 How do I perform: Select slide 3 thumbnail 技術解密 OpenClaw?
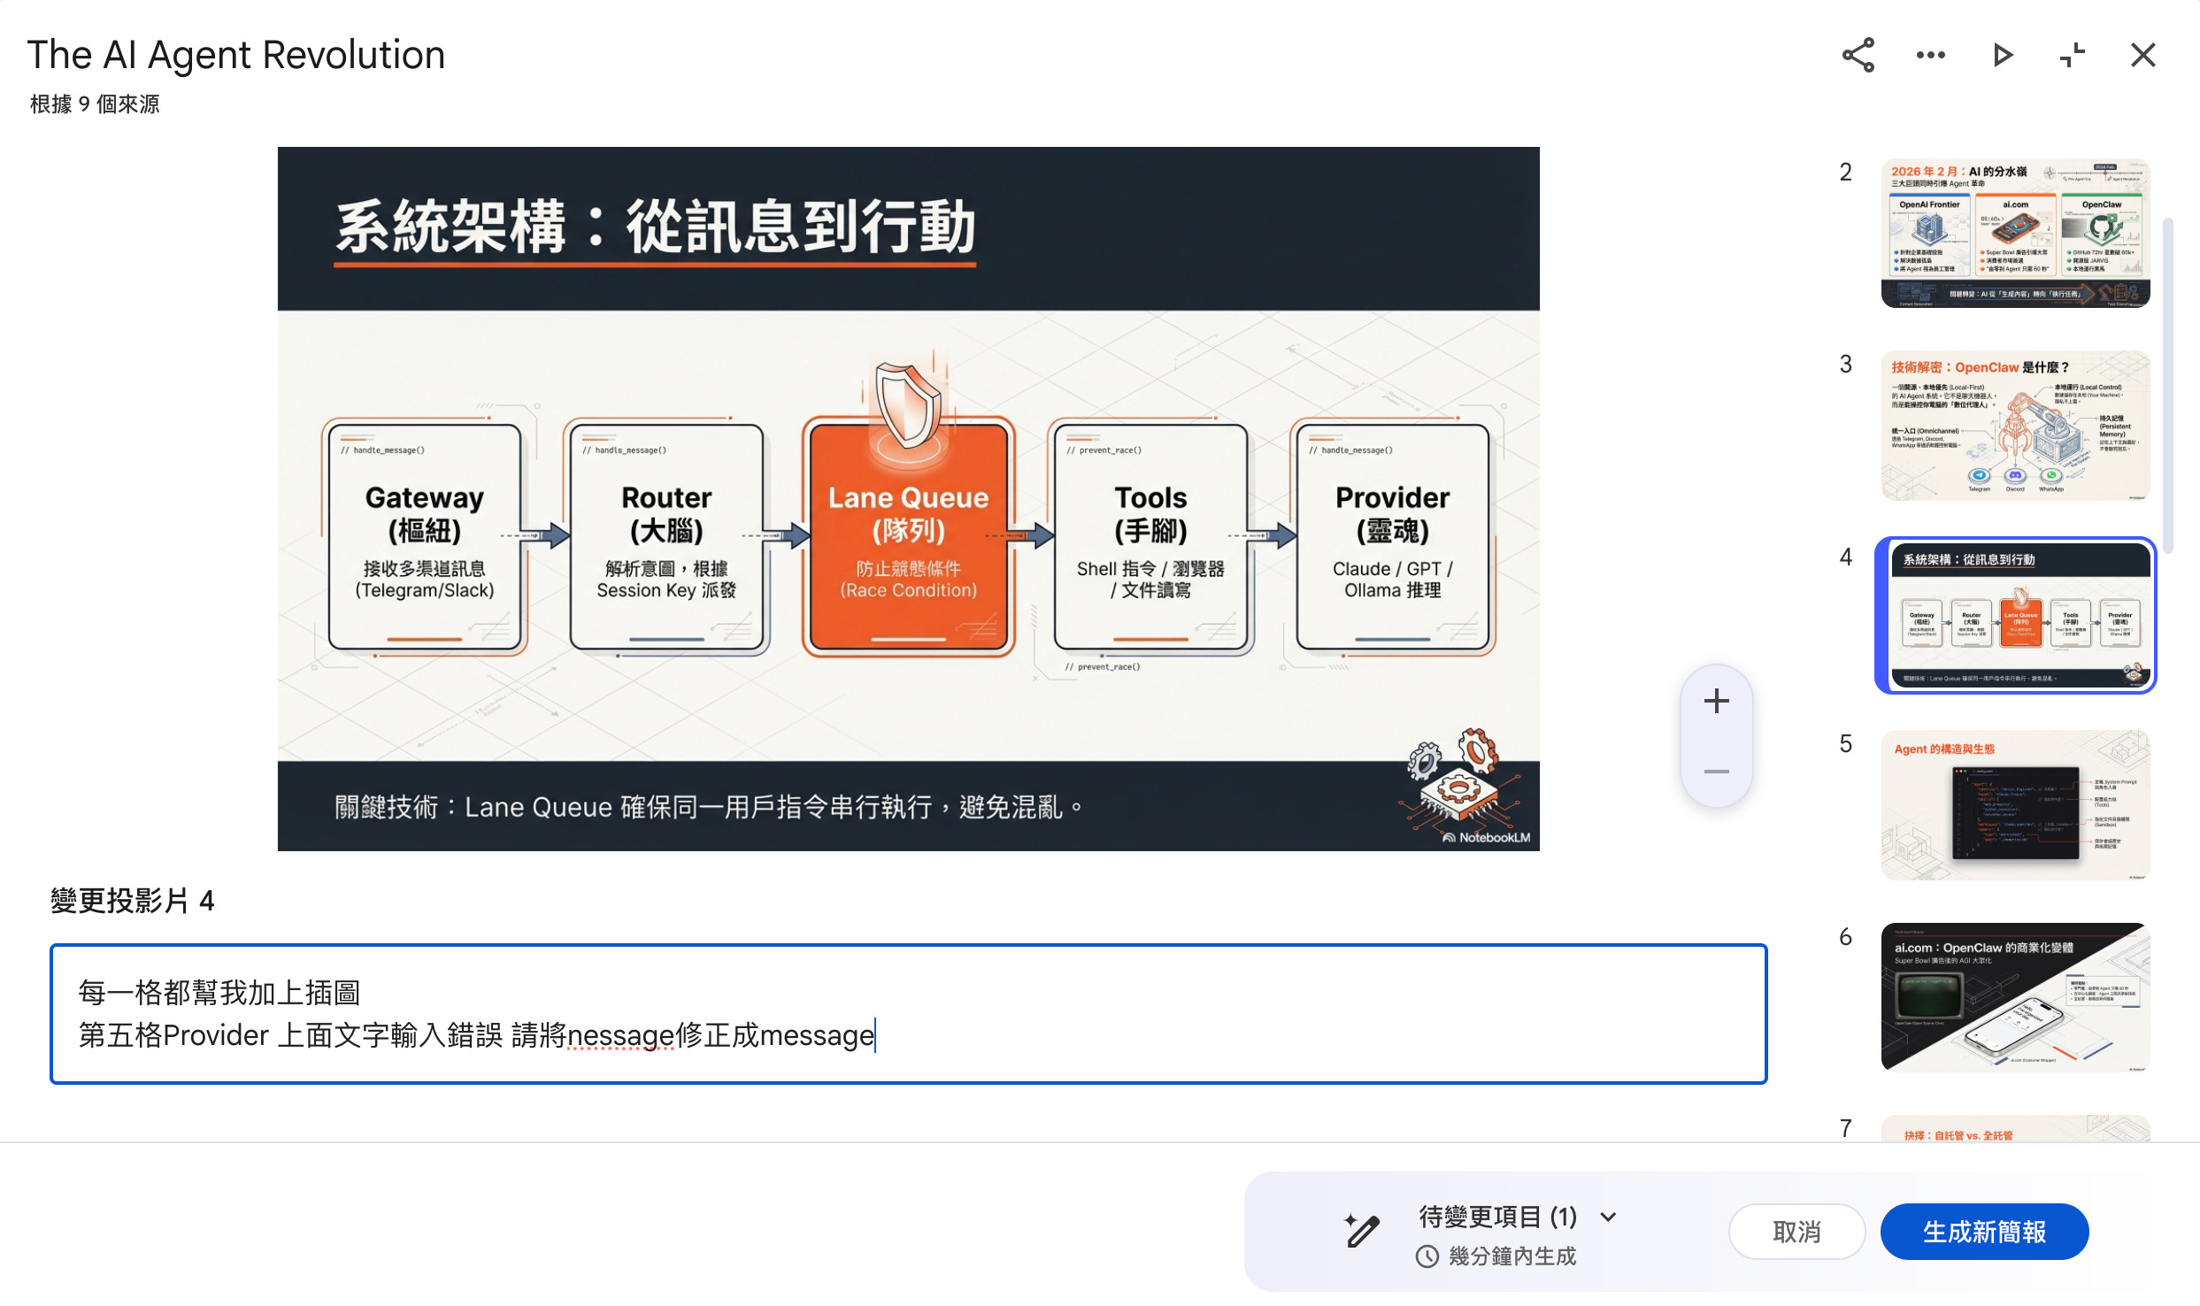[x=2015, y=426]
